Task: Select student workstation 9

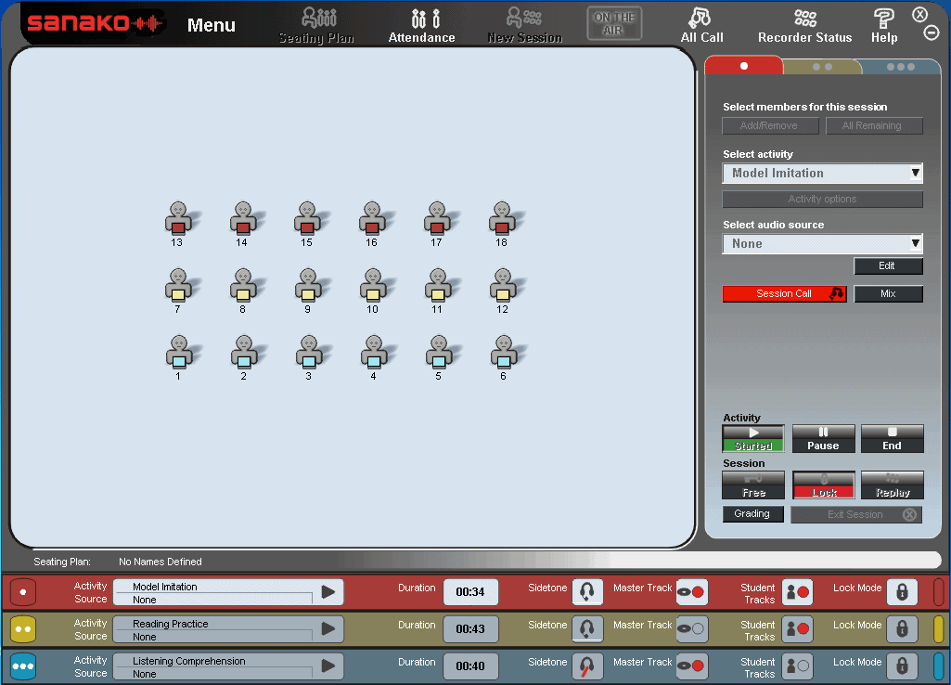Action: [x=307, y=287]
